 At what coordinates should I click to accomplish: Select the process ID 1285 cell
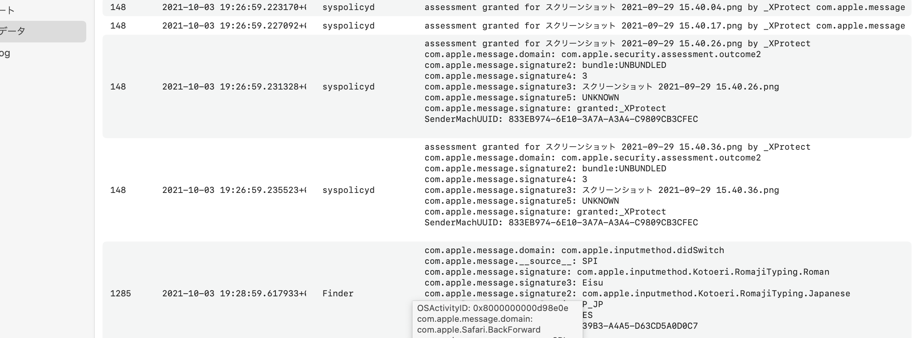tap(120, 294)
